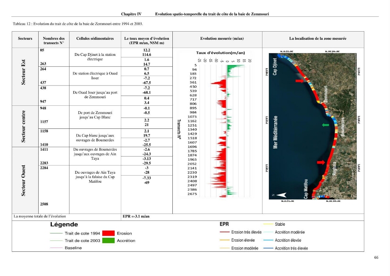Click the 'Evolution mesurée (m/an)' header
Viewport: 390px width, 276px height.
222,38
